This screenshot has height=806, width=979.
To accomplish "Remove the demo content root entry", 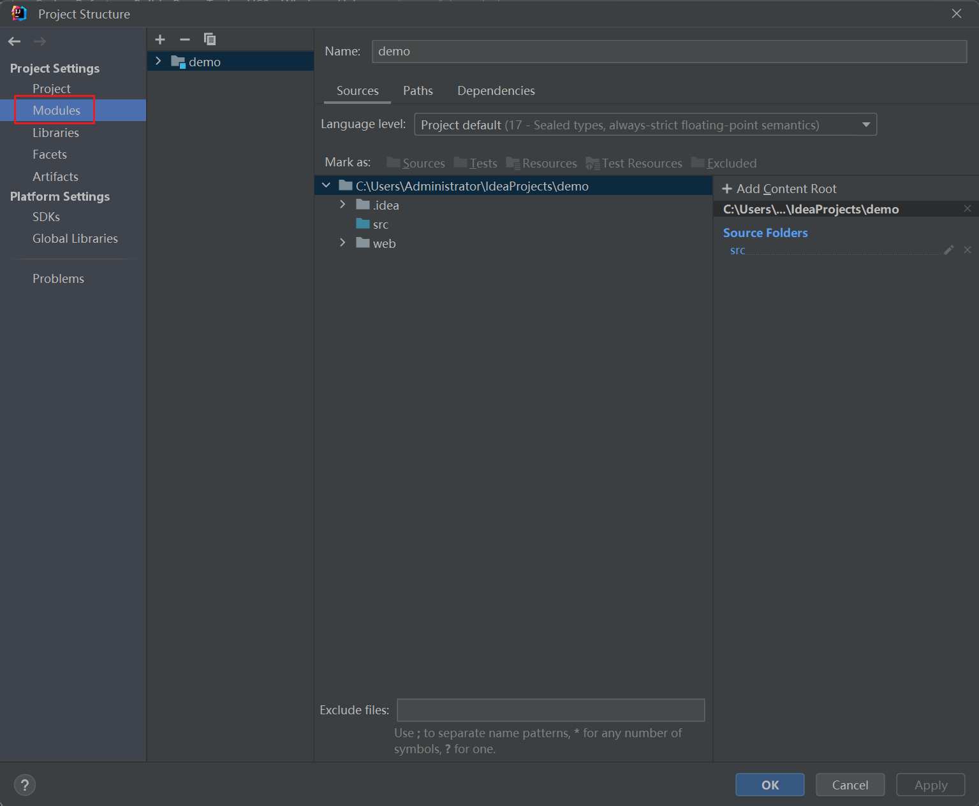I will (968, 209).
